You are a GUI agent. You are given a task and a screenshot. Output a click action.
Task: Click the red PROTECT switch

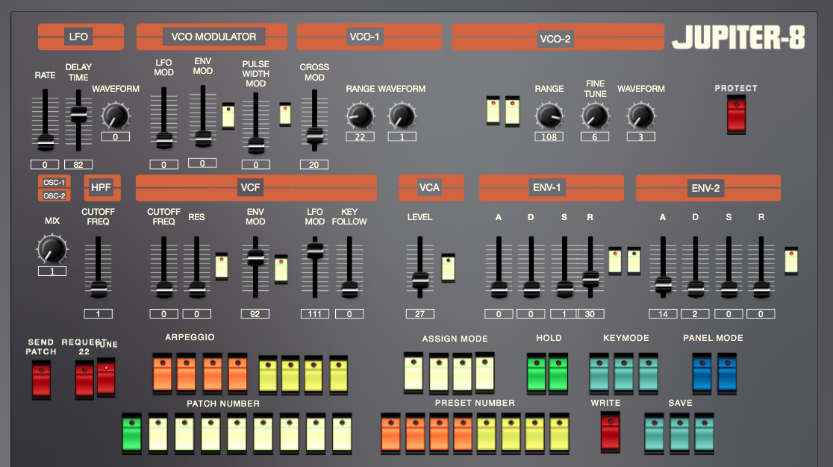(736, 114)
